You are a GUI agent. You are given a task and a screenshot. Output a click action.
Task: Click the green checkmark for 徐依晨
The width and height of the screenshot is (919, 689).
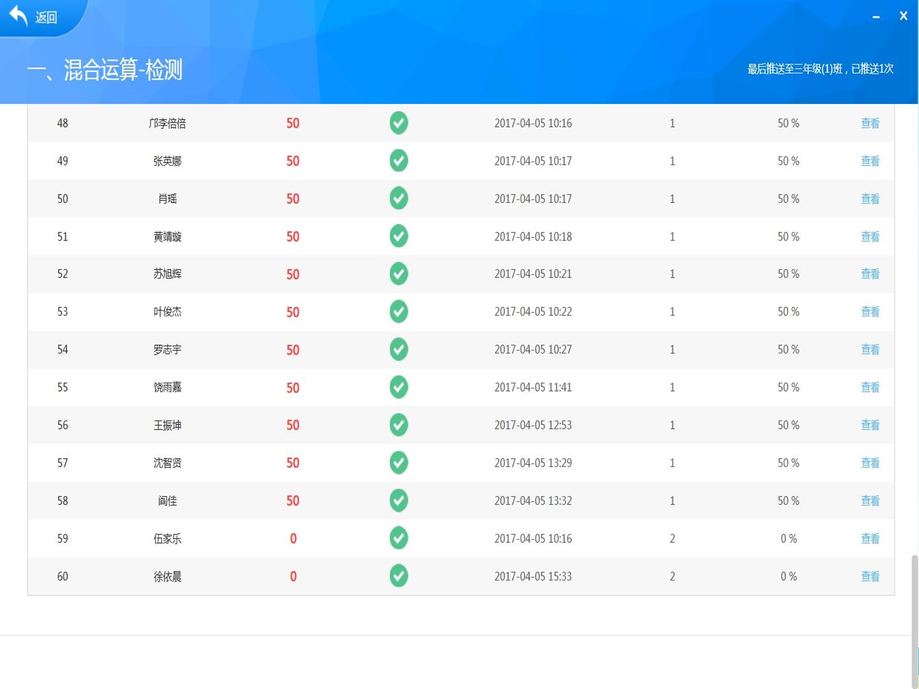[399, 576]
